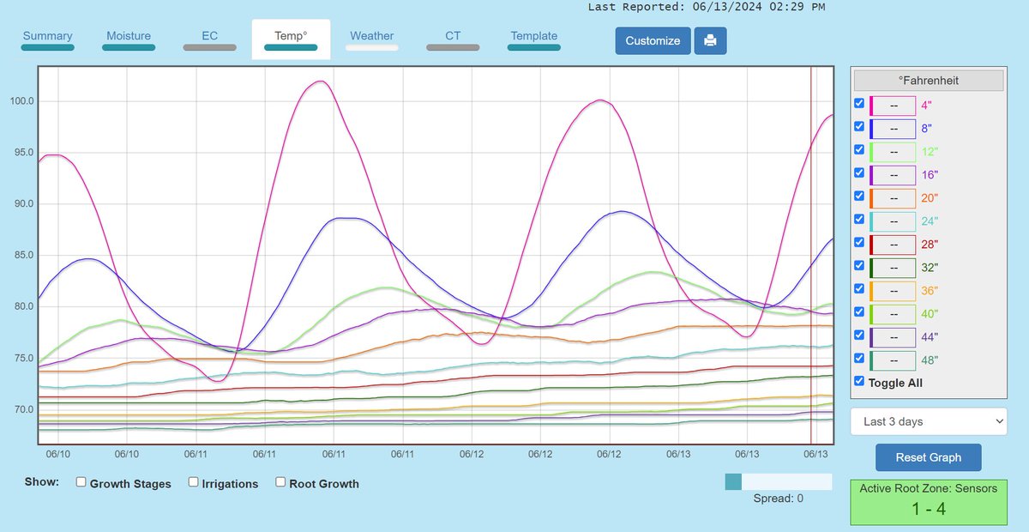Open the Customize dialog

pos(652,40)
